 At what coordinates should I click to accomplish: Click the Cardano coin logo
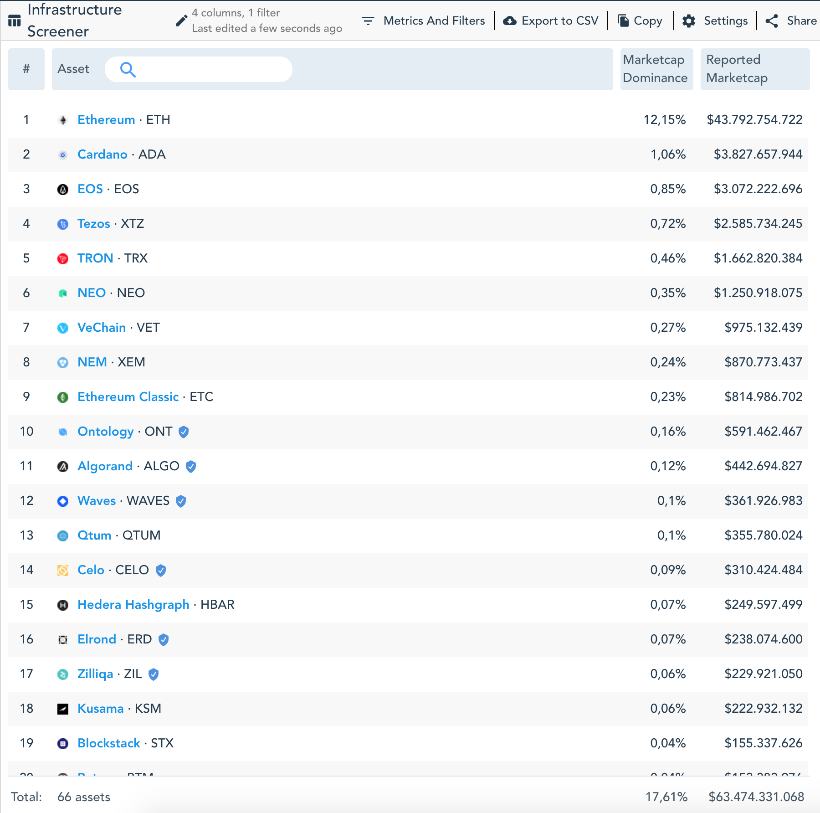63,154
